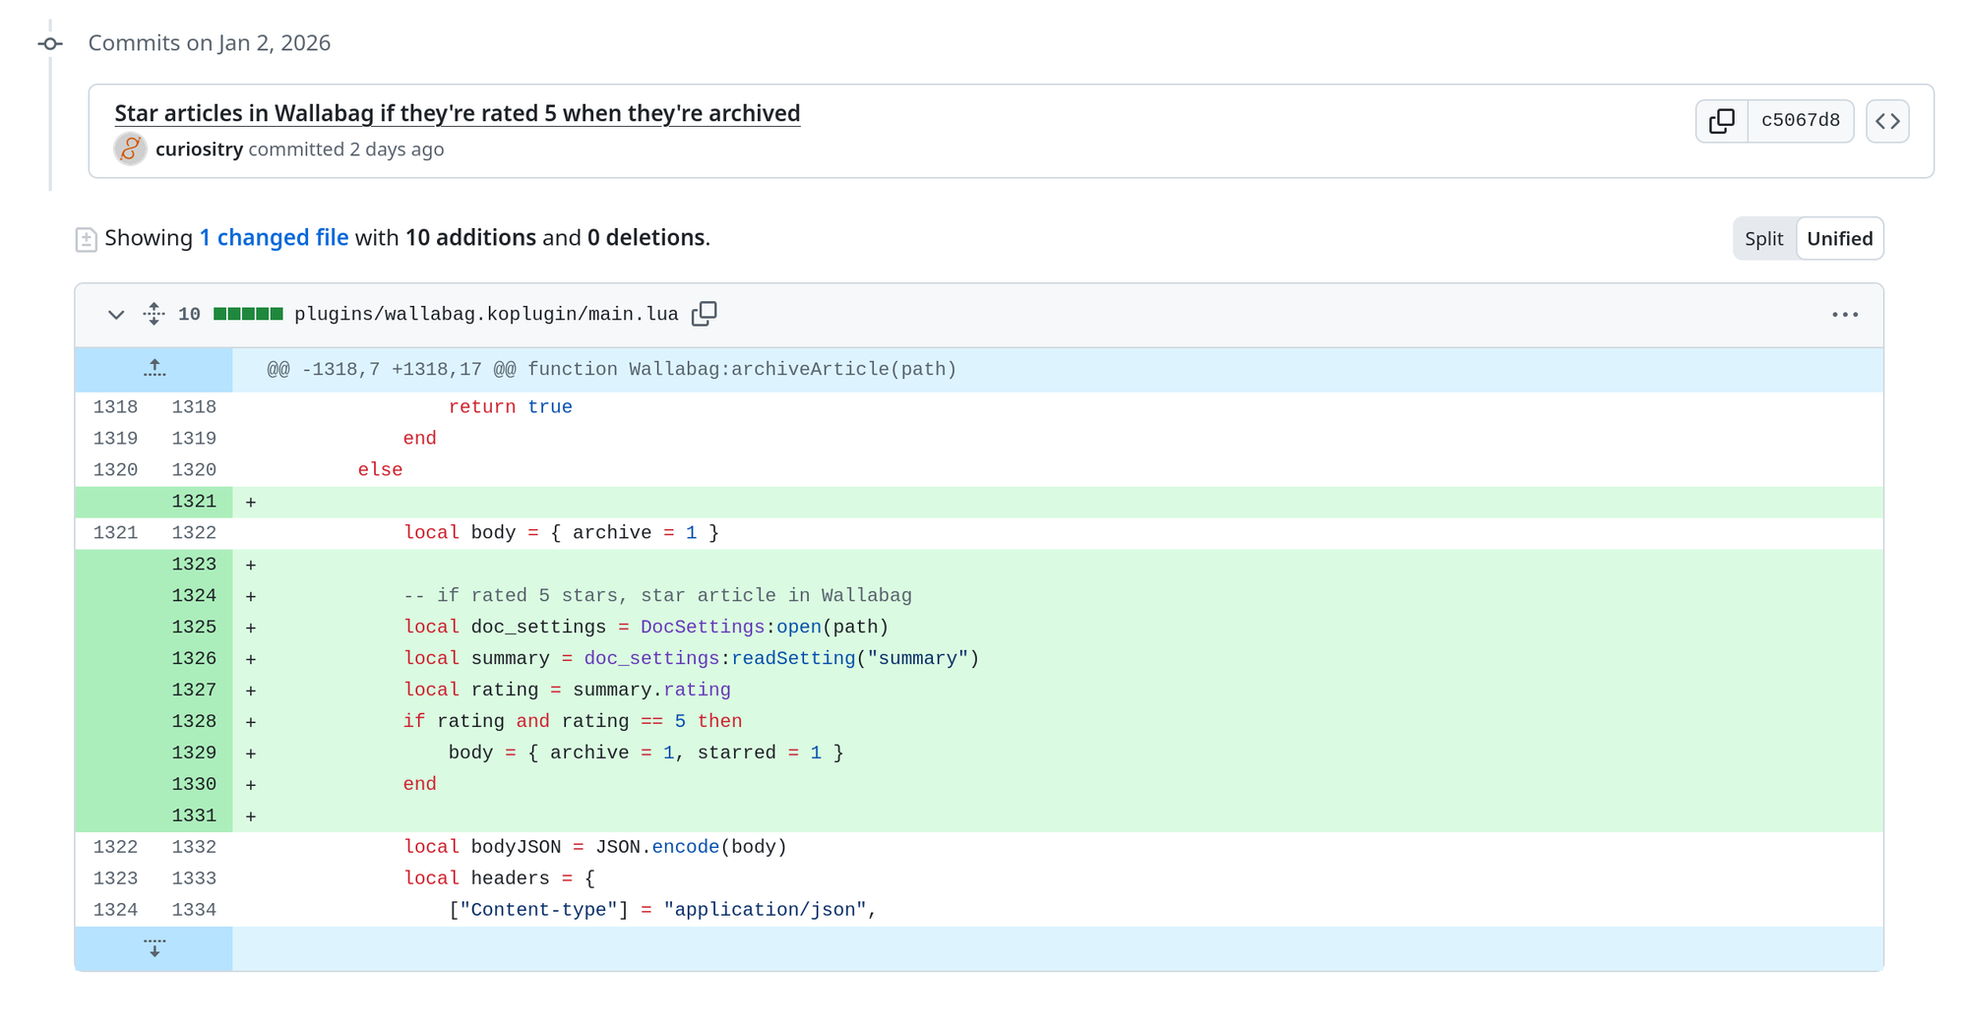Open commit 'Star articles in Wallabag' title link
The width and height of the screenshot is (1968, 1025).
(457, 112)
